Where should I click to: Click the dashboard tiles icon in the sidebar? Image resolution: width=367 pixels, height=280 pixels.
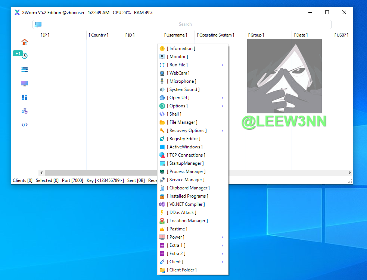point(25,97)
